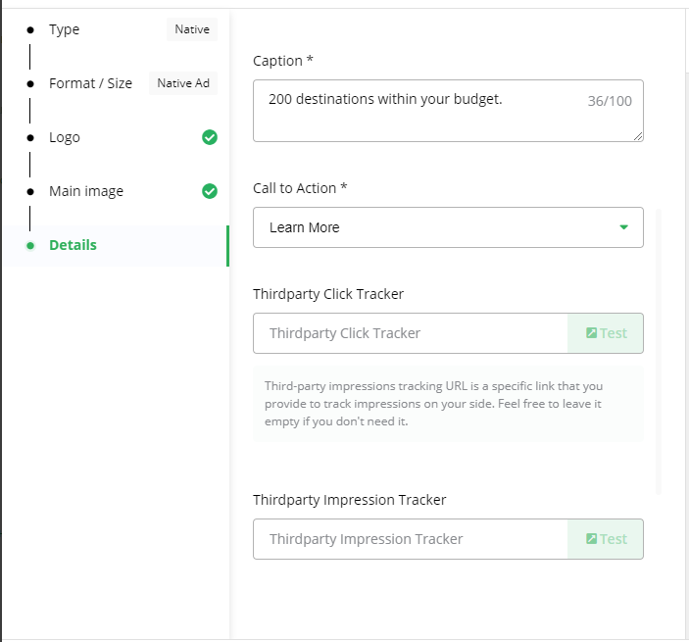Go to the Type step
Viewport: 689px width, 642px height.
[x=64, y=29]
